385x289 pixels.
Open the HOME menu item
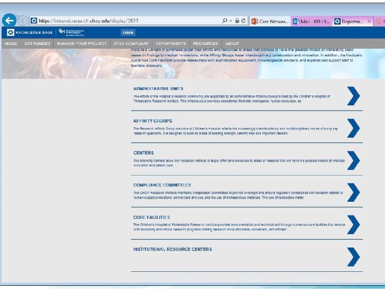(11, 43)
